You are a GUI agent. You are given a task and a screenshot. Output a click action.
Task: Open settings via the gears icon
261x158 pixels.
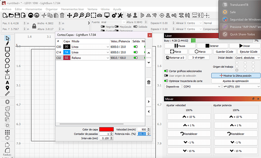tap(114, 15)
